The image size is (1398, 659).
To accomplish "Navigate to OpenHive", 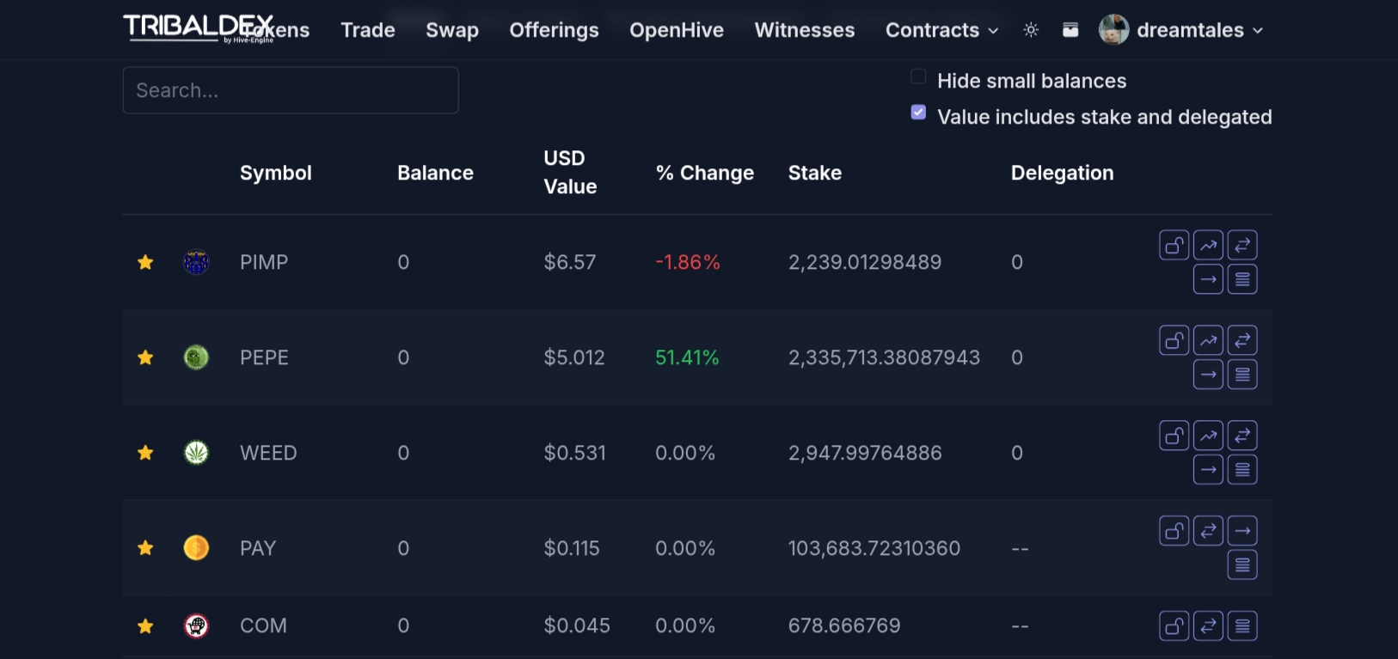I will [677, 30].
